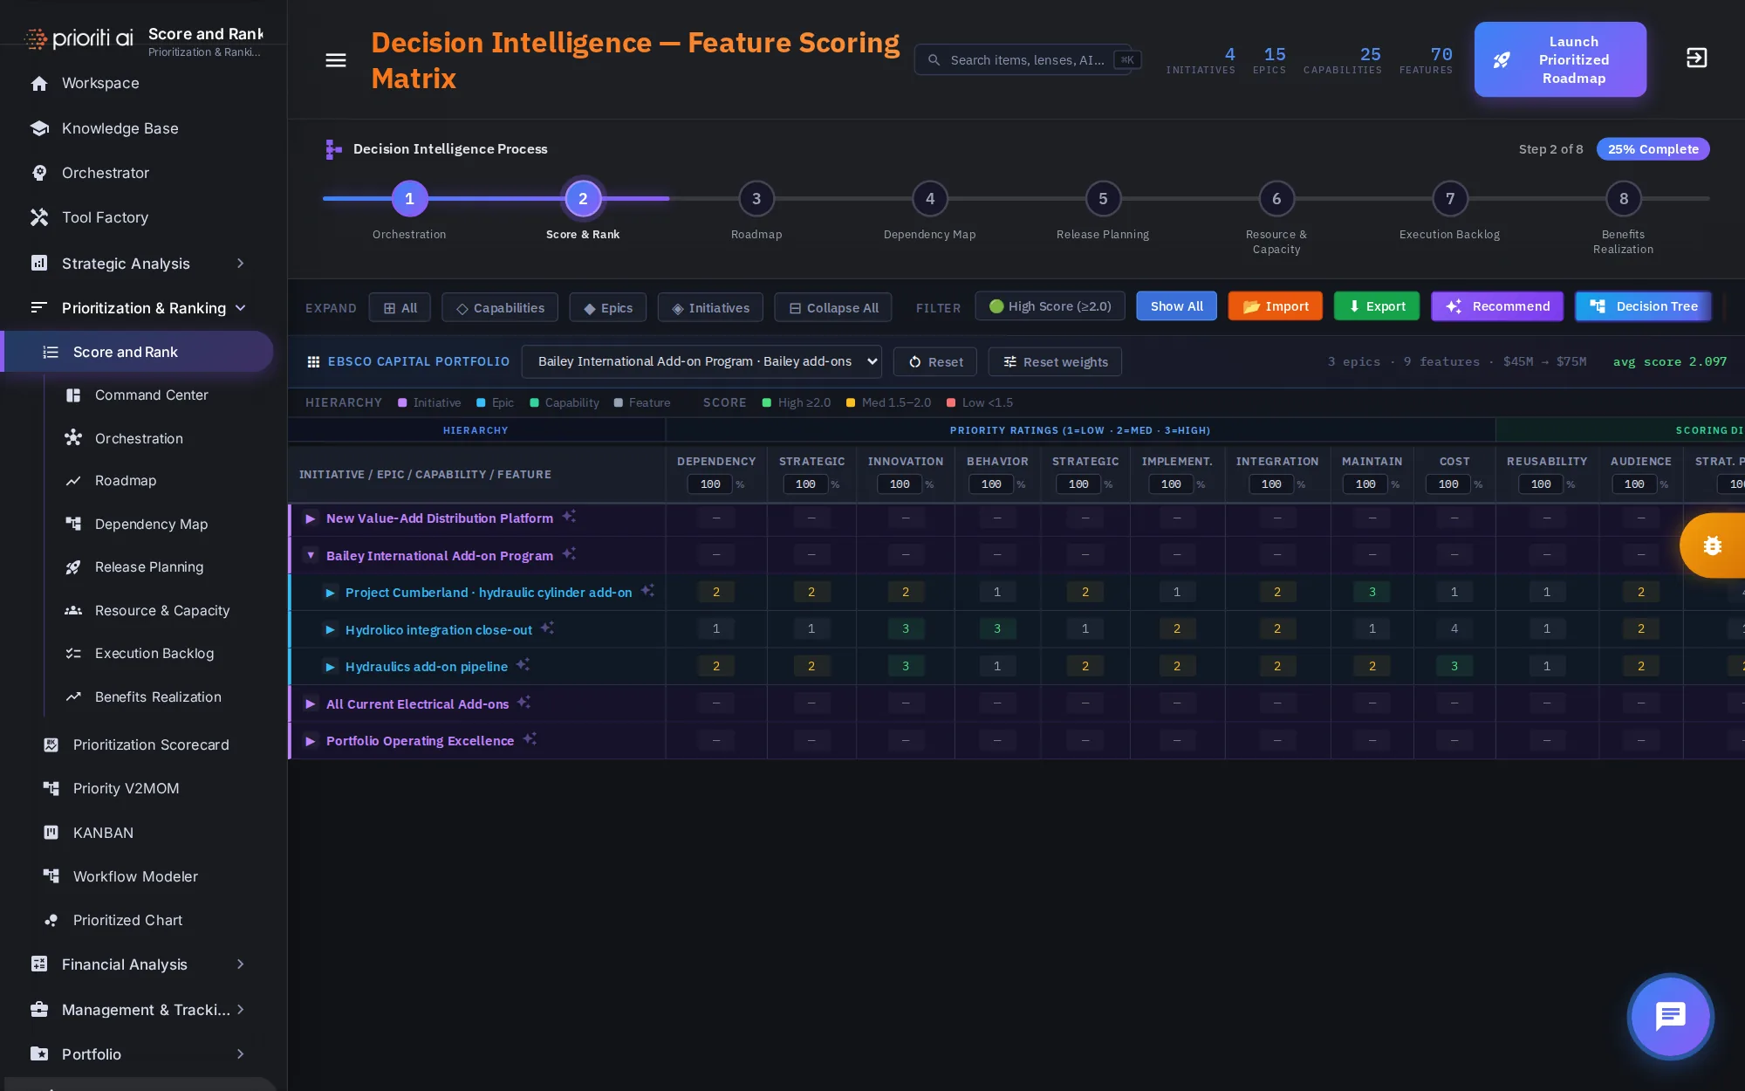Open the hamburger menu icon
Viewport: 1745px width, 1091px height.
point(335,60)
